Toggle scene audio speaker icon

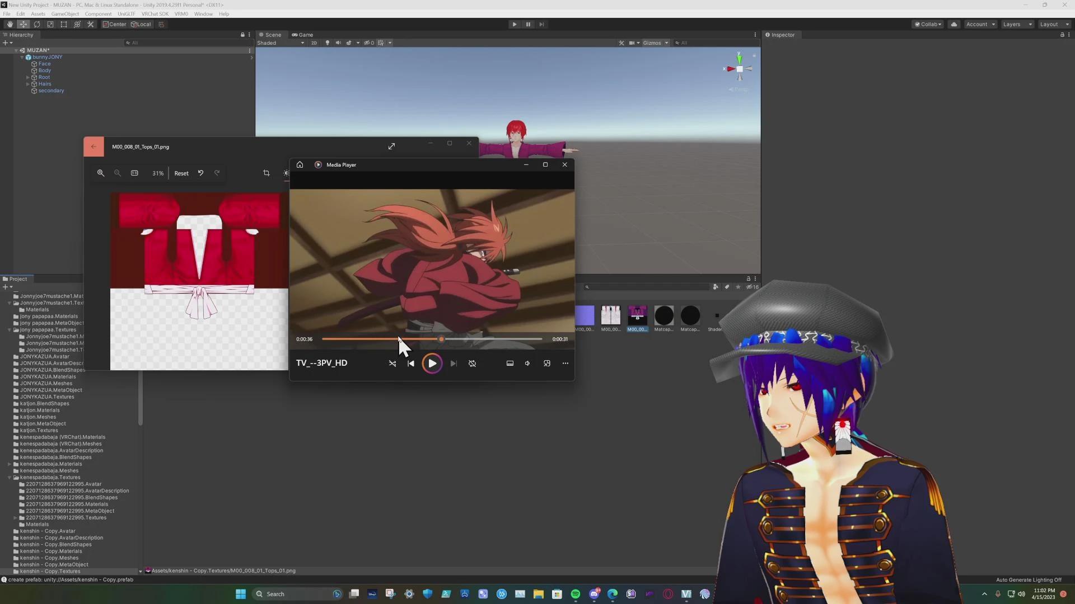(x=338, y=43)
